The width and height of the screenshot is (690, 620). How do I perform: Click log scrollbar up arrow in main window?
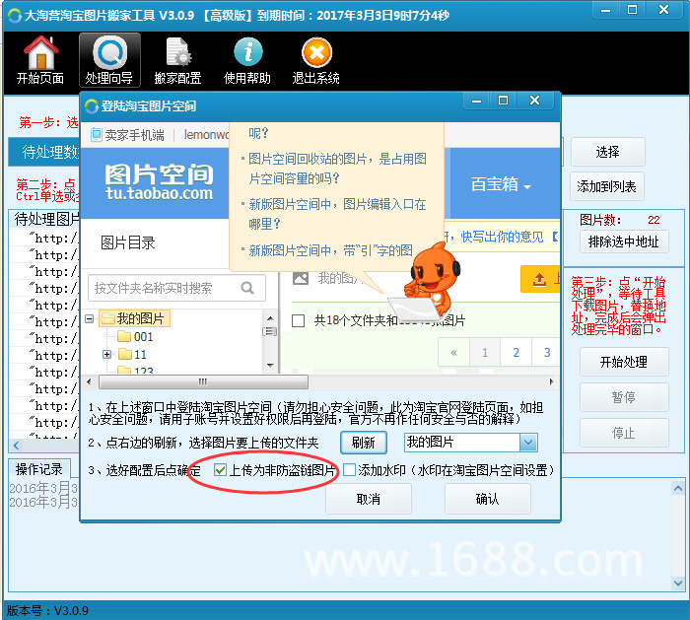[x=678, y=488]
